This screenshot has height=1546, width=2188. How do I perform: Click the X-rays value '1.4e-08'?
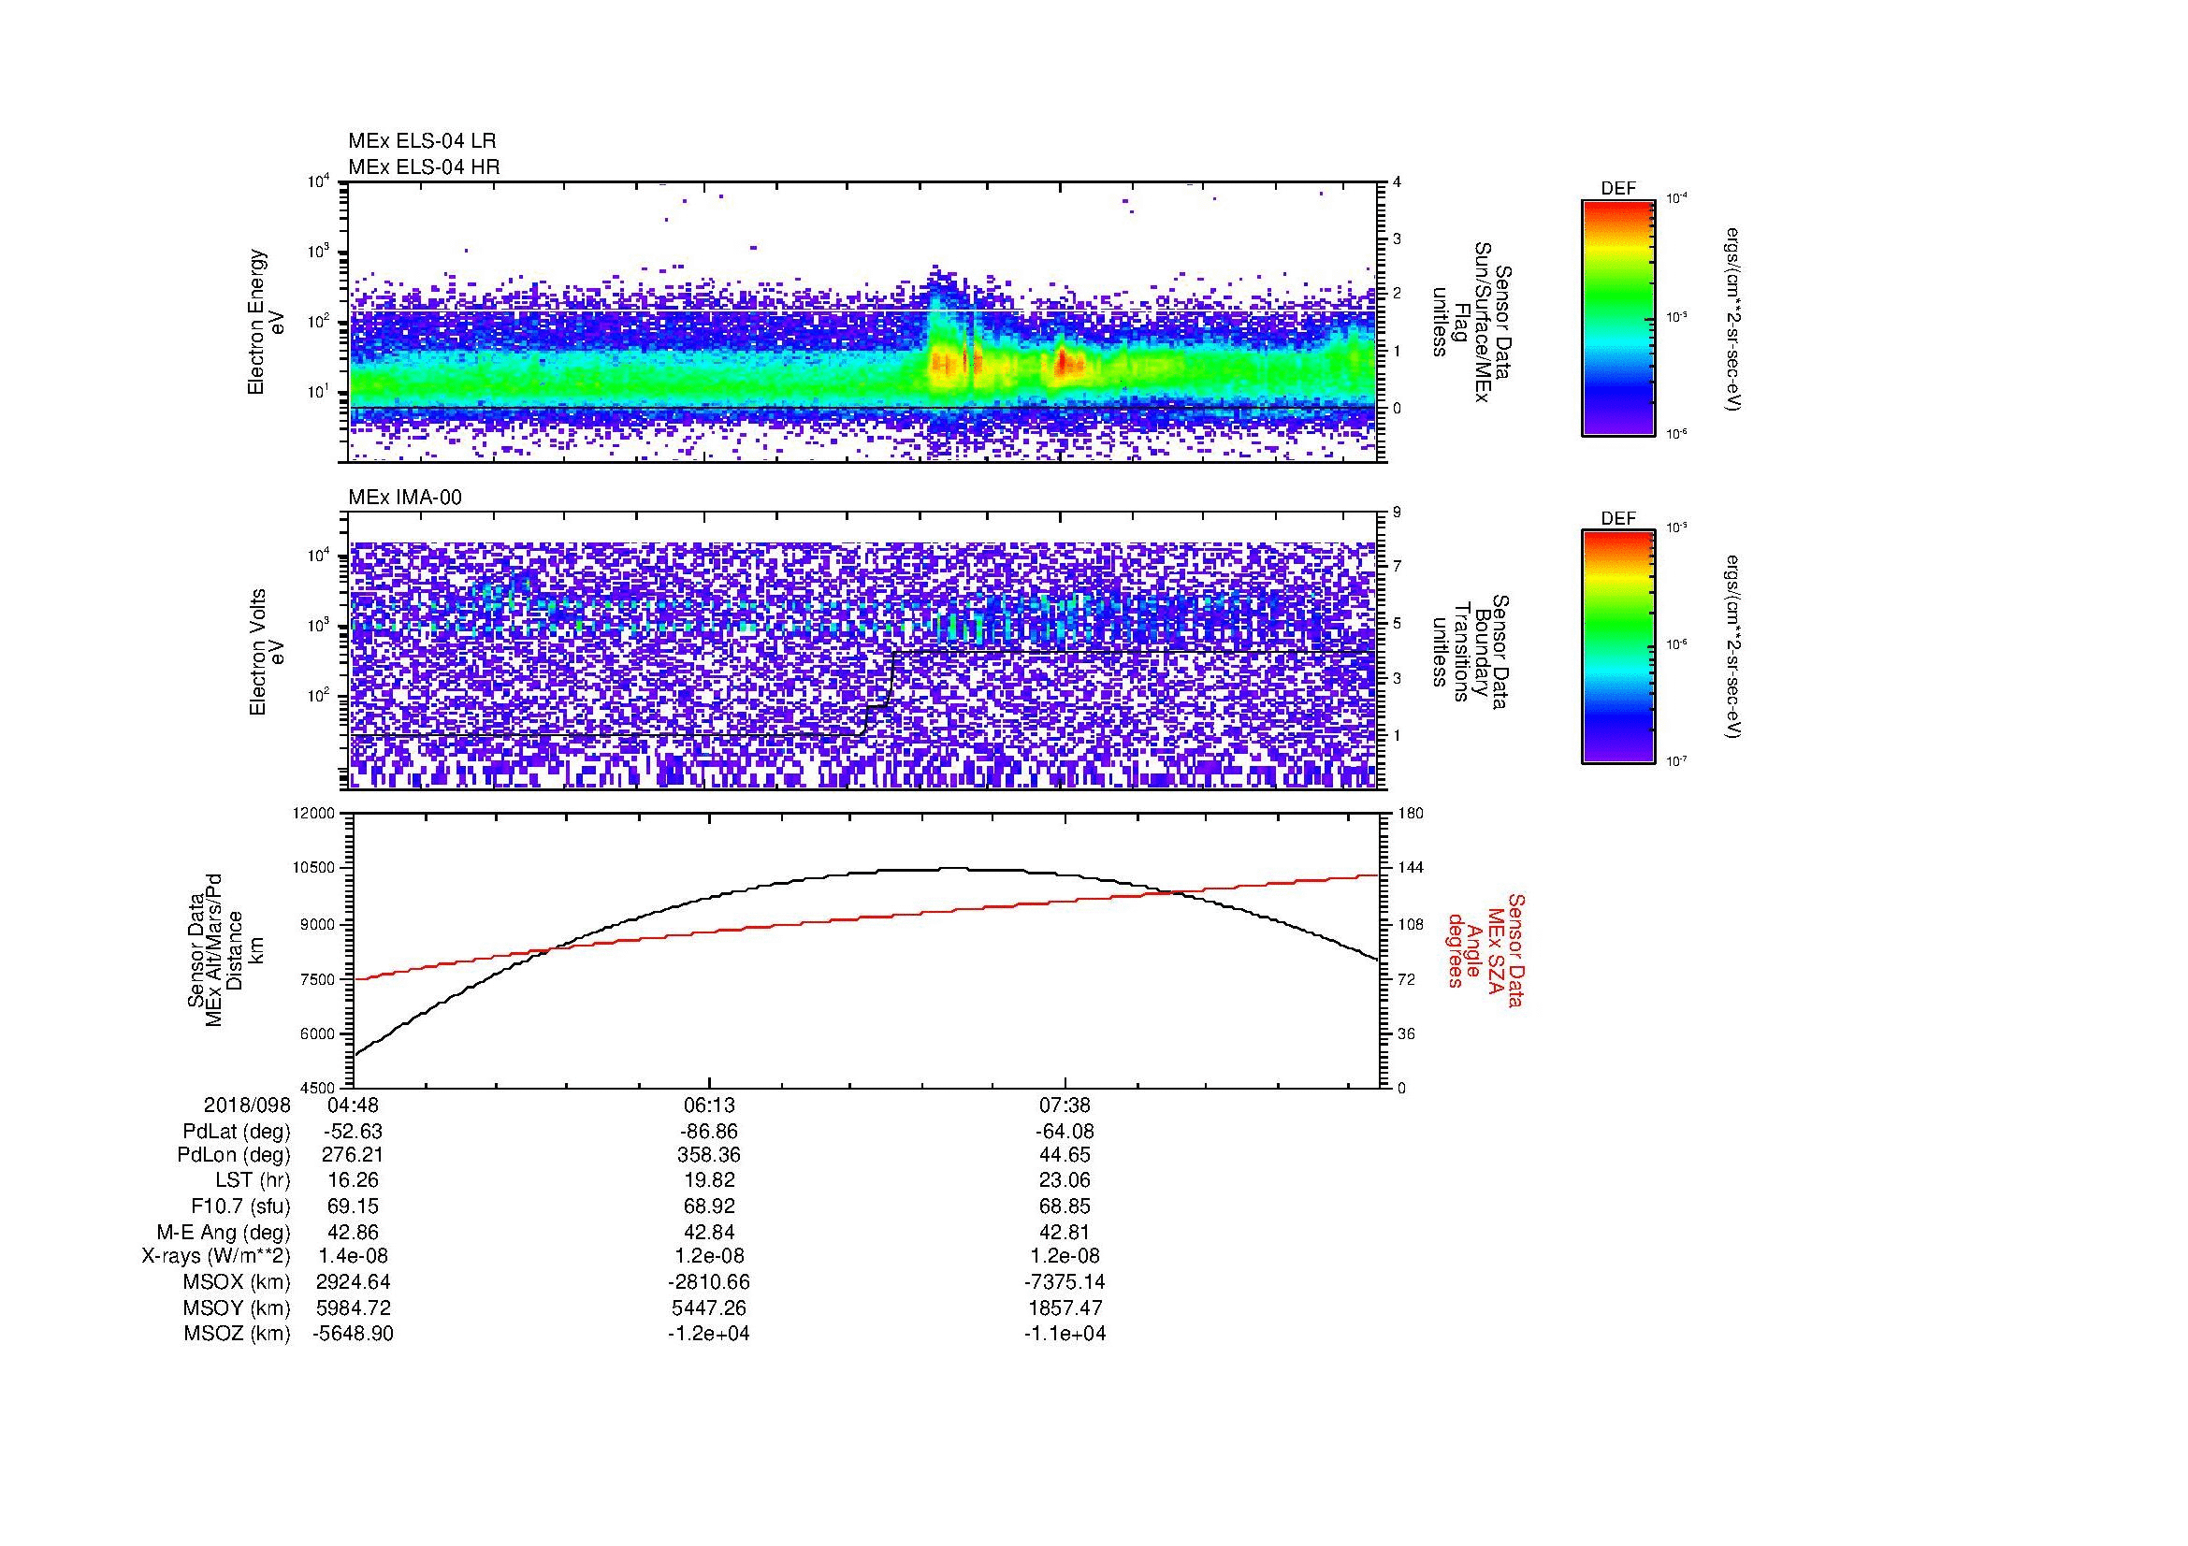click(x=354, y=1257)
